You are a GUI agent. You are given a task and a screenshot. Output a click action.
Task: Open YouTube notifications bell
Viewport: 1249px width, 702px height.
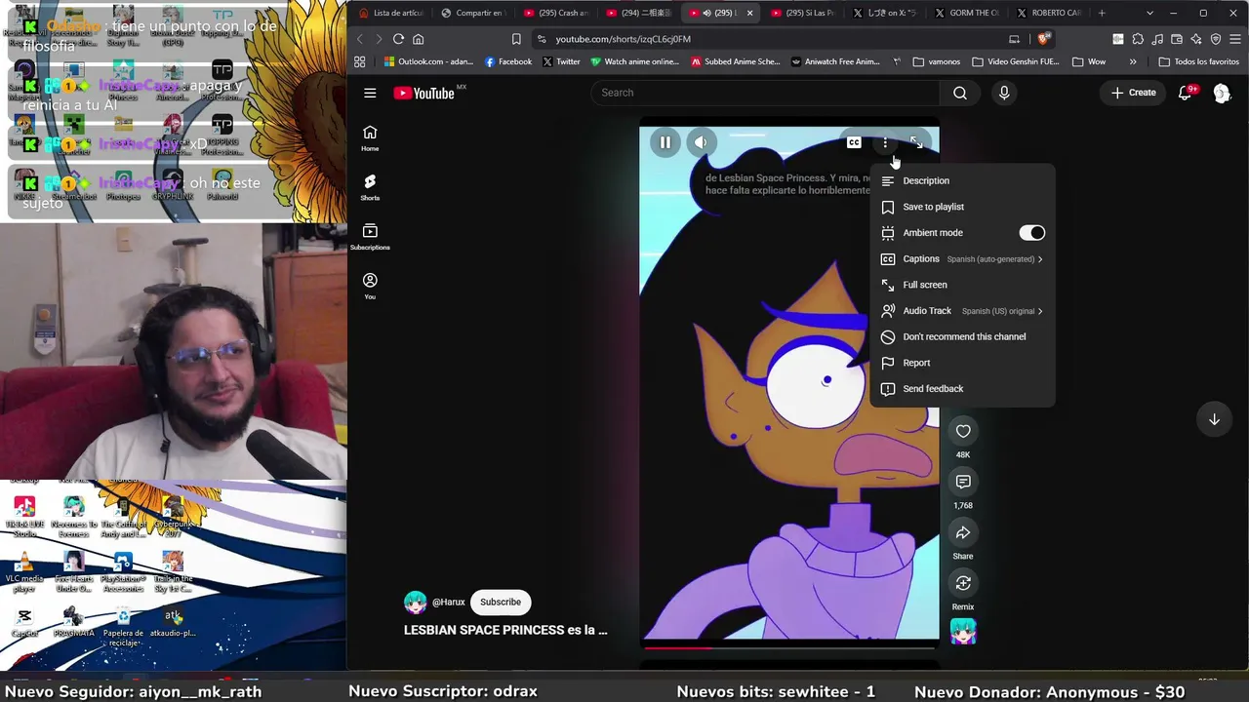[1185, 93]
